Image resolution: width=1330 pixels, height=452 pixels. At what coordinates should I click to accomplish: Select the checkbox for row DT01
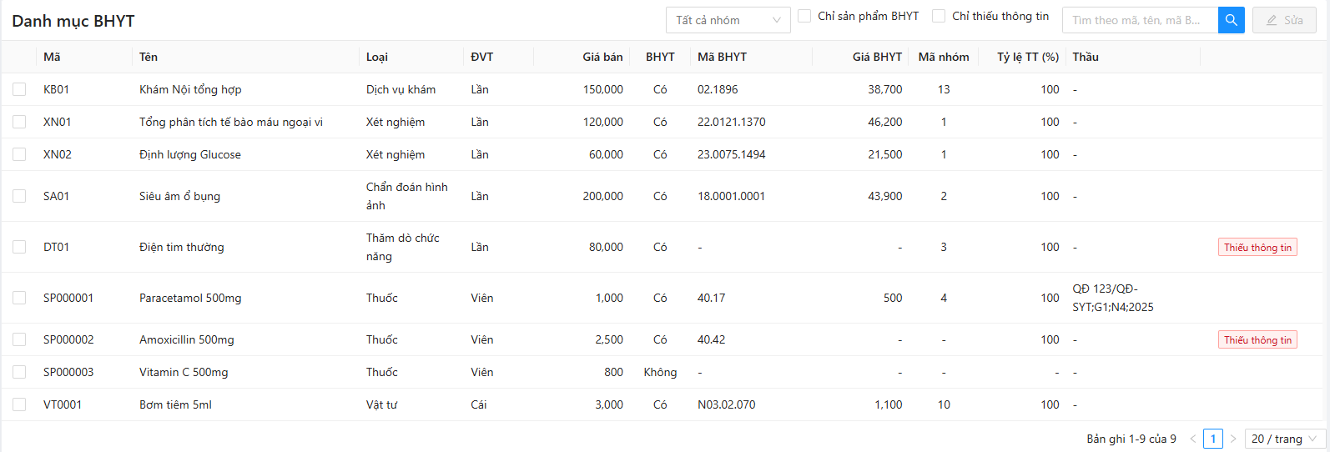[x=19, y=247]
